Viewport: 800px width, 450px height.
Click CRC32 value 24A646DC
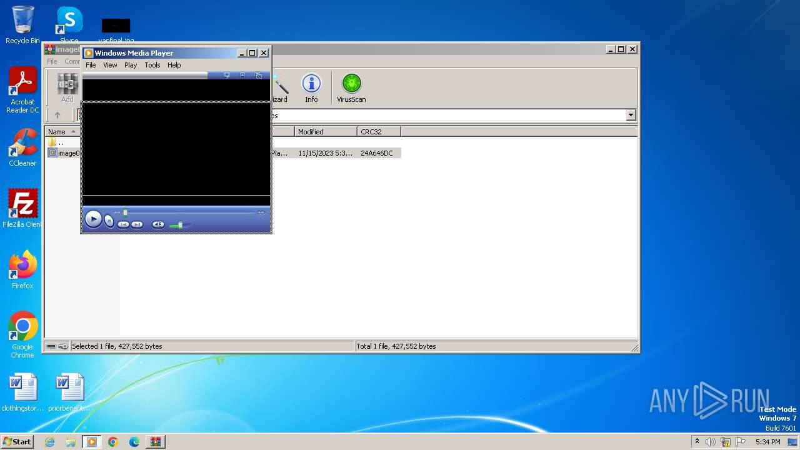pos(377,153)
